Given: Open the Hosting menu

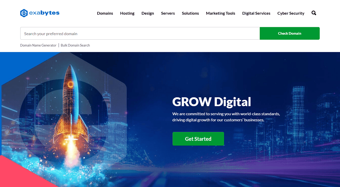Looking at the screenshot, I should (x=127, y=13).
